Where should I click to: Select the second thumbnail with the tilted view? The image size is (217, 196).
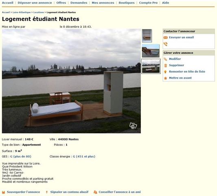(x=151, y=51)
